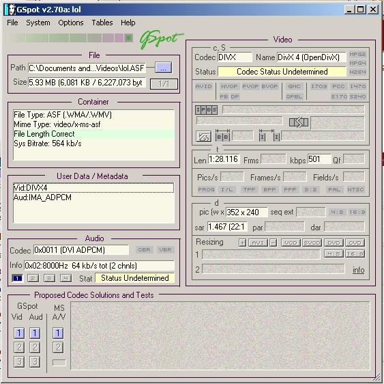Open the File menu
This screenshot has width=384, height=384.
[12, 23]
